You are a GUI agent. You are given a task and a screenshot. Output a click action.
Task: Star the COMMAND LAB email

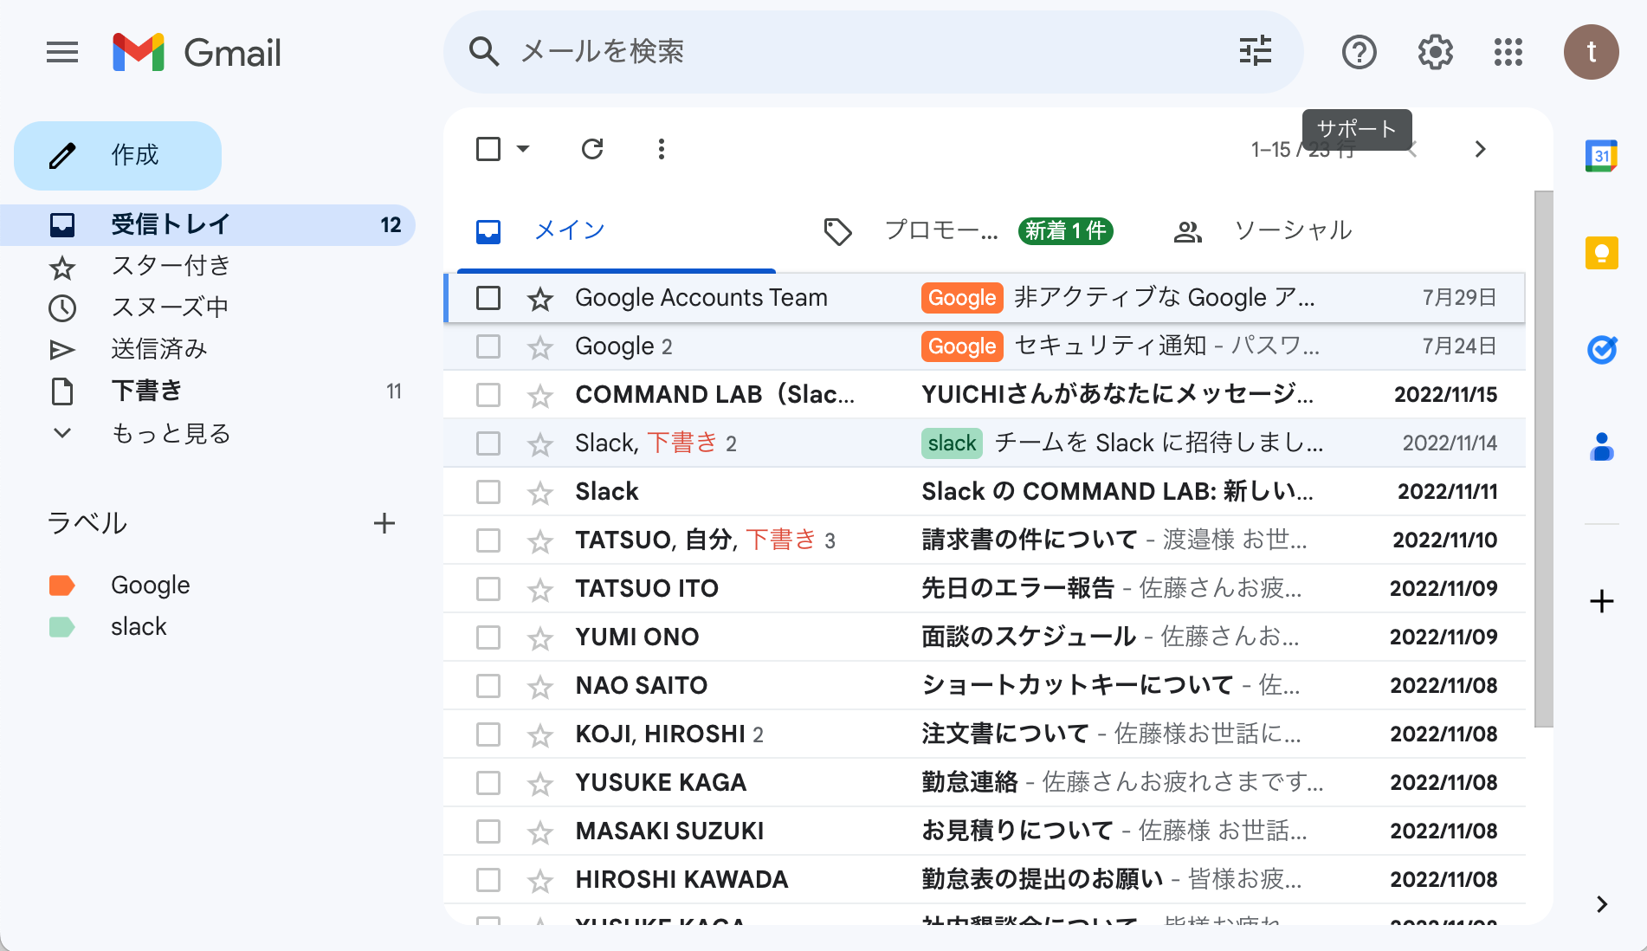540,396
